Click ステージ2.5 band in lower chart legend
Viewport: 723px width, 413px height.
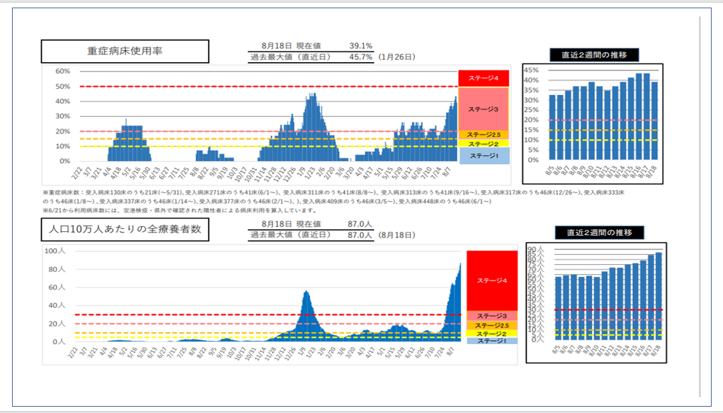click(x=492, y=325)
